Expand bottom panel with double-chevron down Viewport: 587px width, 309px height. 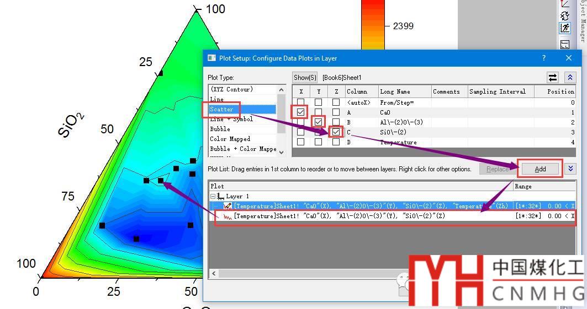tap(570, 169)
